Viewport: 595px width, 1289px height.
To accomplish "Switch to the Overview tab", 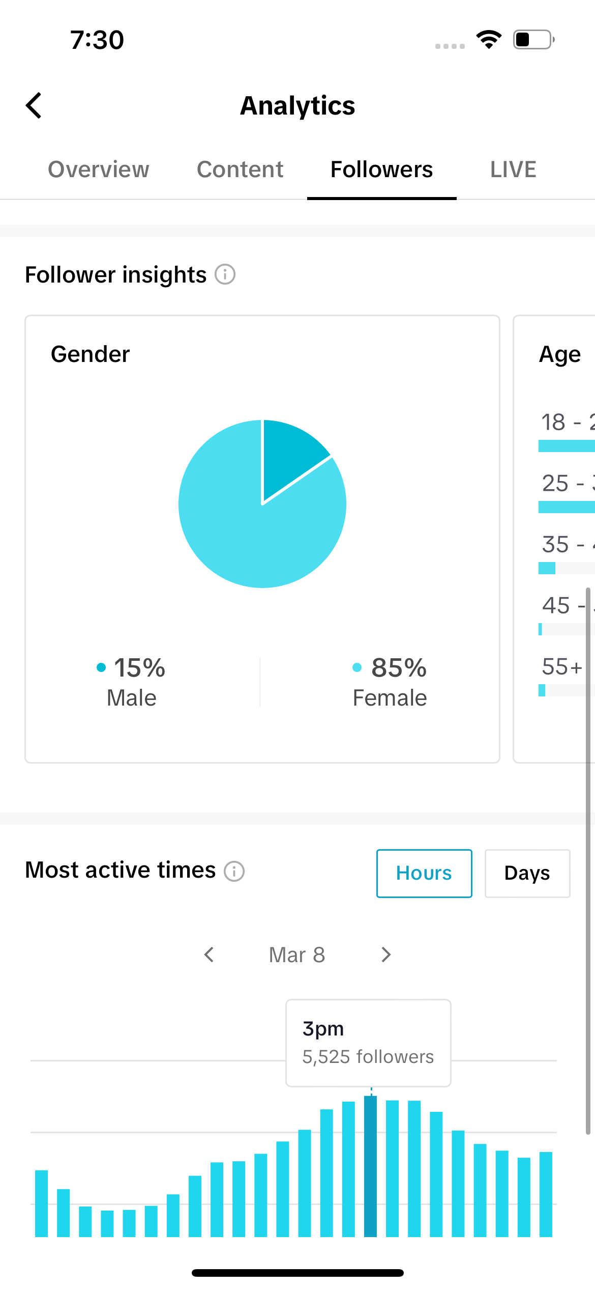I will [x=99, y=170].
